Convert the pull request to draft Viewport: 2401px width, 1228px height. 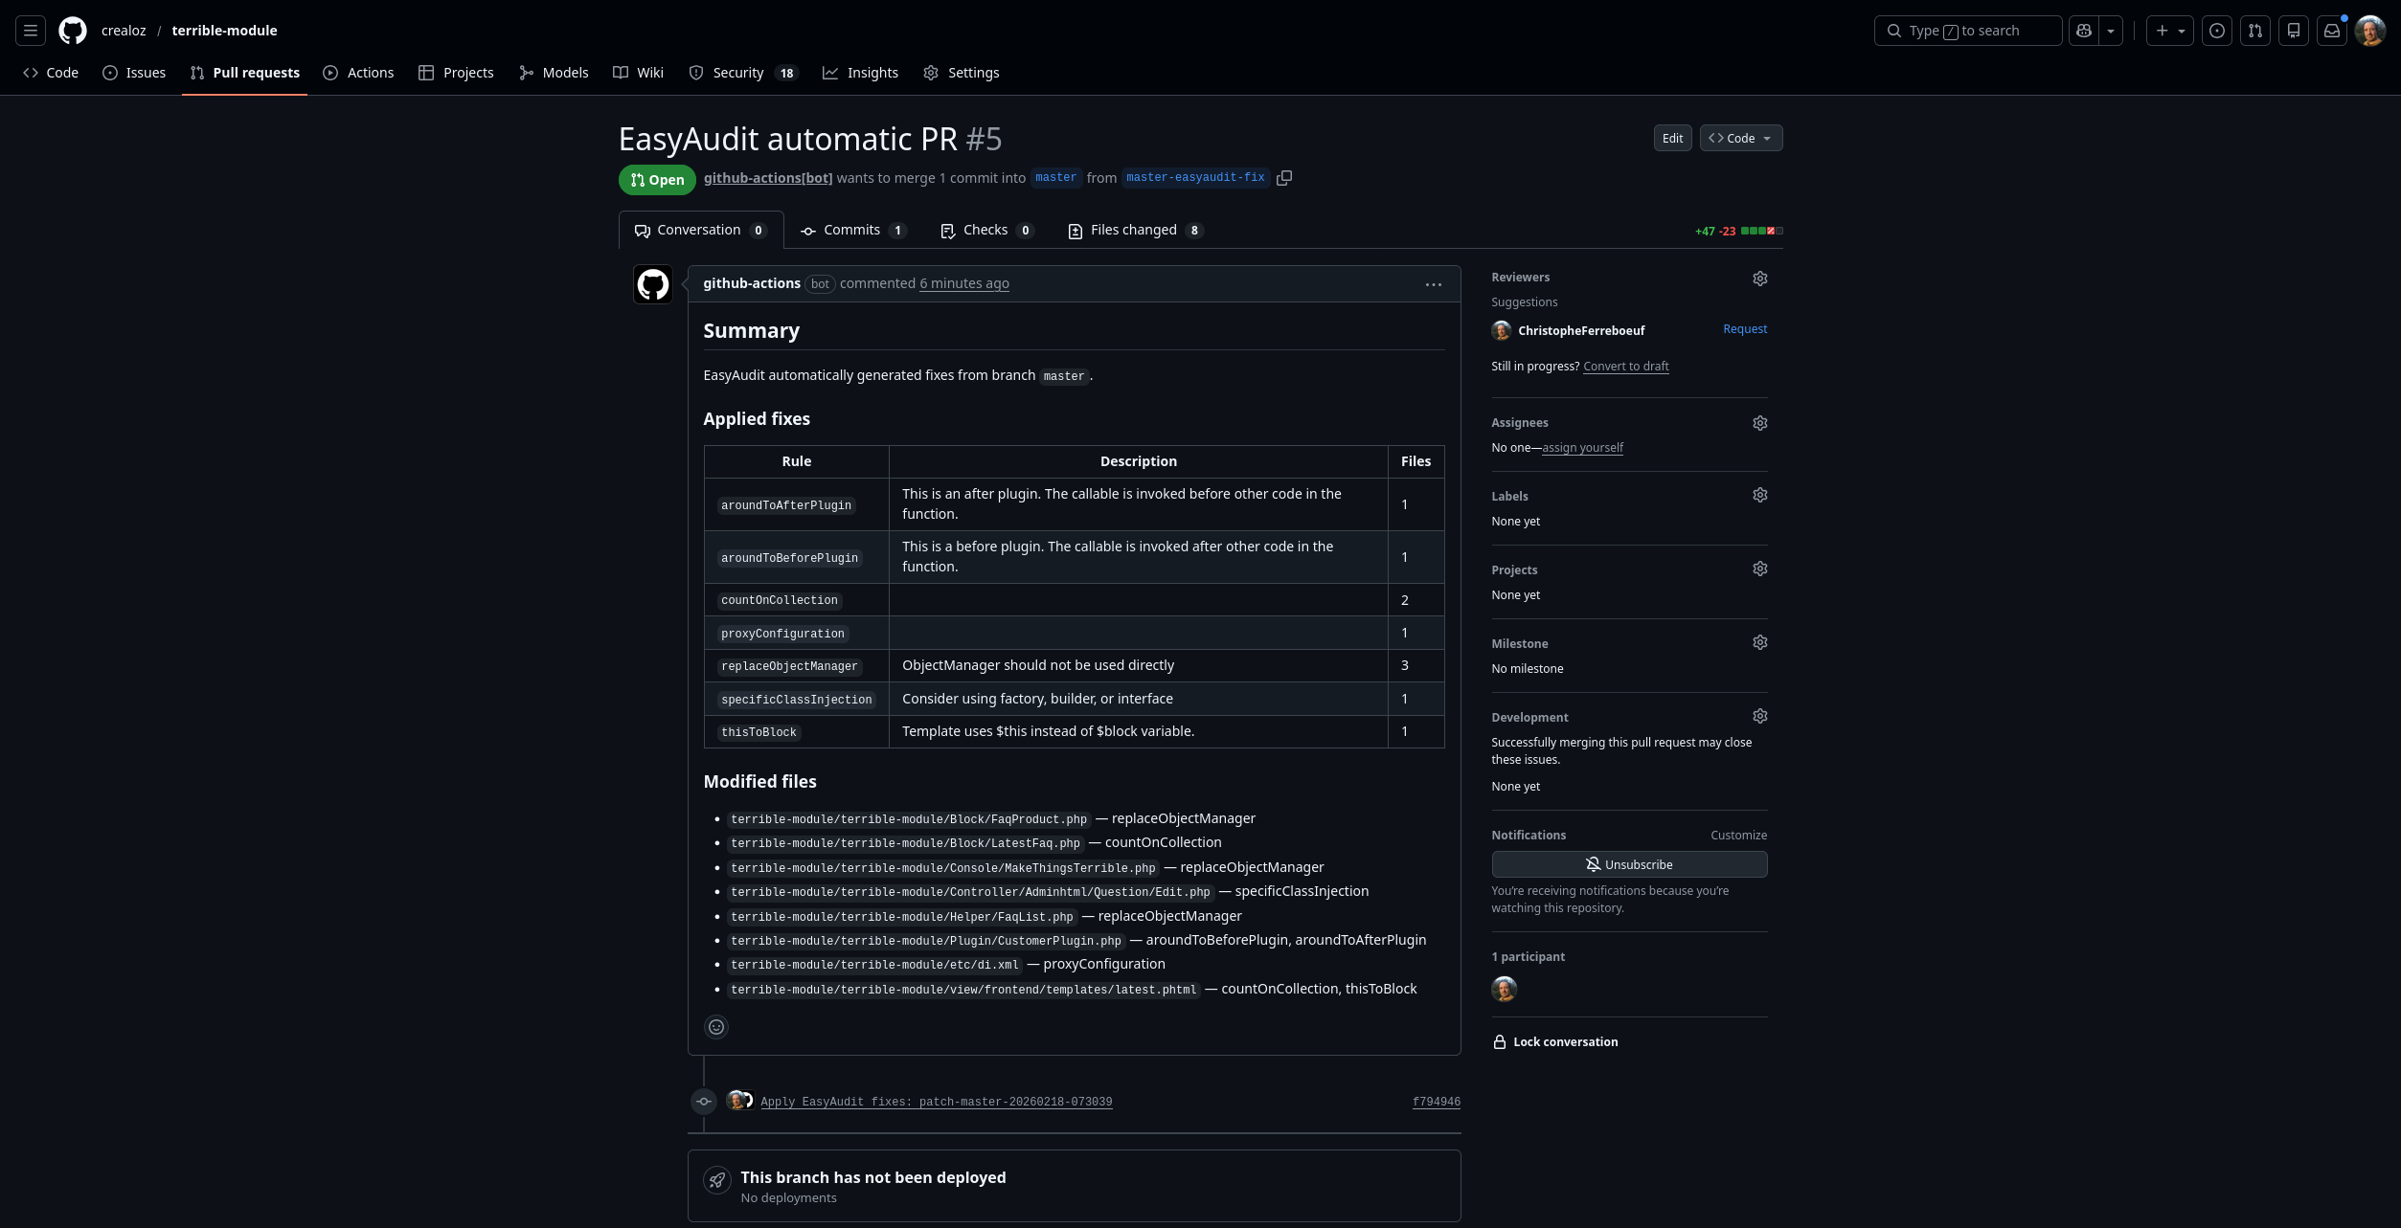[1625, 366]
